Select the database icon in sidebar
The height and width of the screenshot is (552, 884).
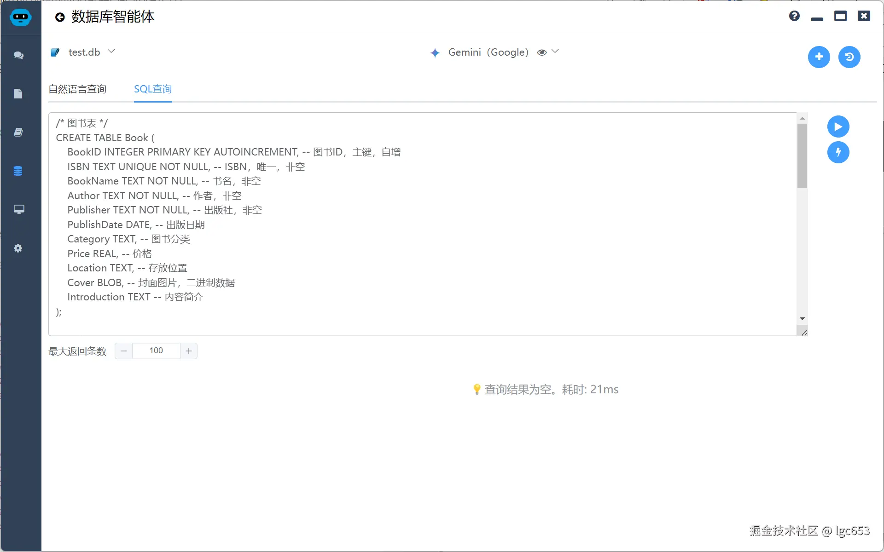[18, 171]
